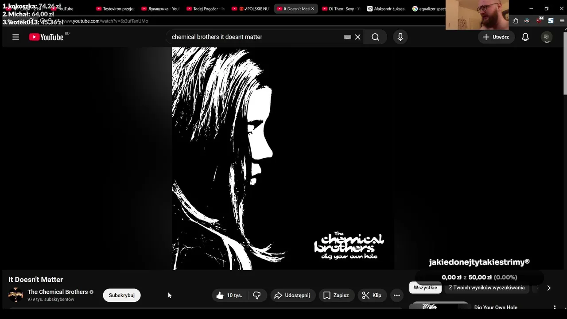Click the video title It Doesn't Matter
This screenshot has width=567, height=319.
36,280
